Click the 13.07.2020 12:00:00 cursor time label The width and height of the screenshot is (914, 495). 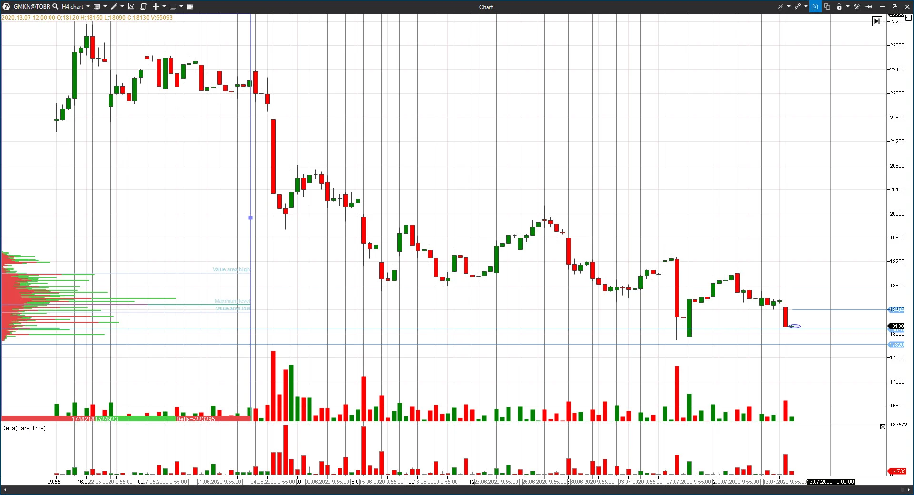point(831,482)
